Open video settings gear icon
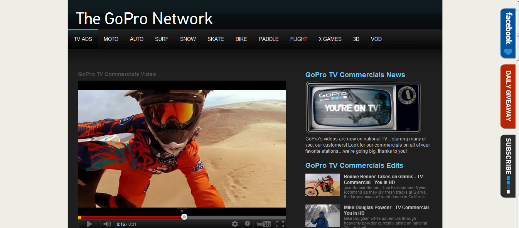The image size is (519, 228). click(x=235, y=224)
